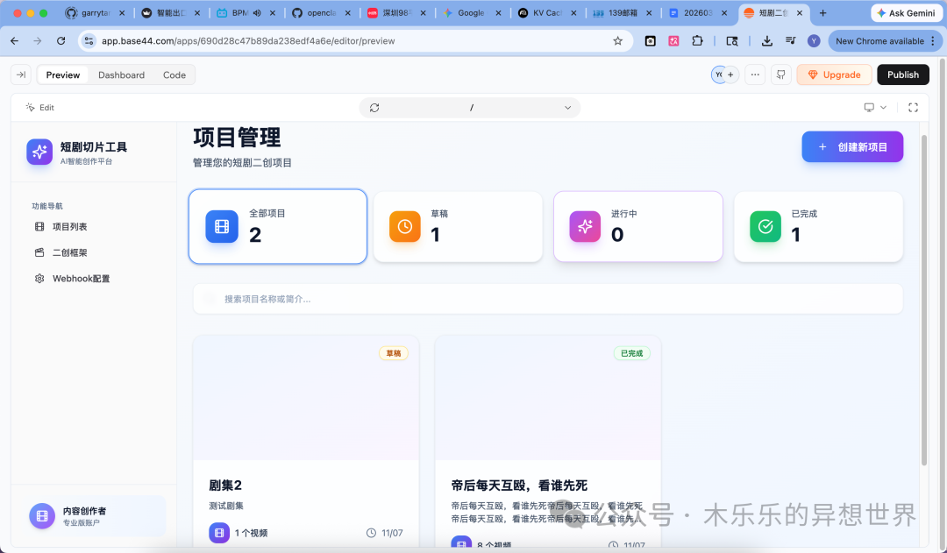This screenshot has height=553, width=947.
Task: Collapse the sidebar with the arrow icon
Action: coord(21,74)
